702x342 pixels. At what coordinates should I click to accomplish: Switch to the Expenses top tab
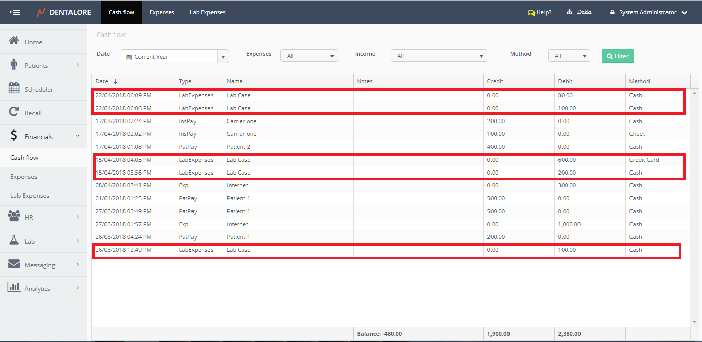(x=162, y=12)
